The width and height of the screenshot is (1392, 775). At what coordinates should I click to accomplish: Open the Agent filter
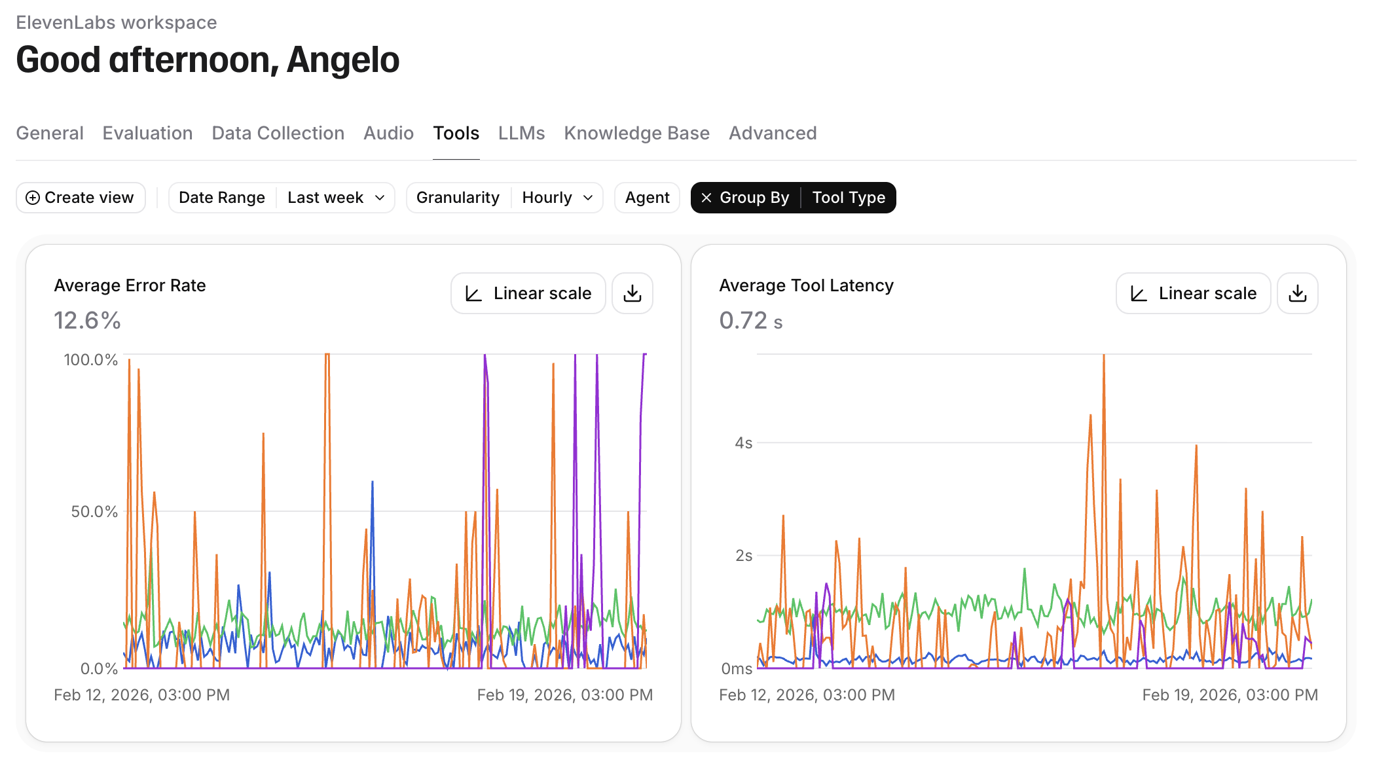click(x=646, y=197)
